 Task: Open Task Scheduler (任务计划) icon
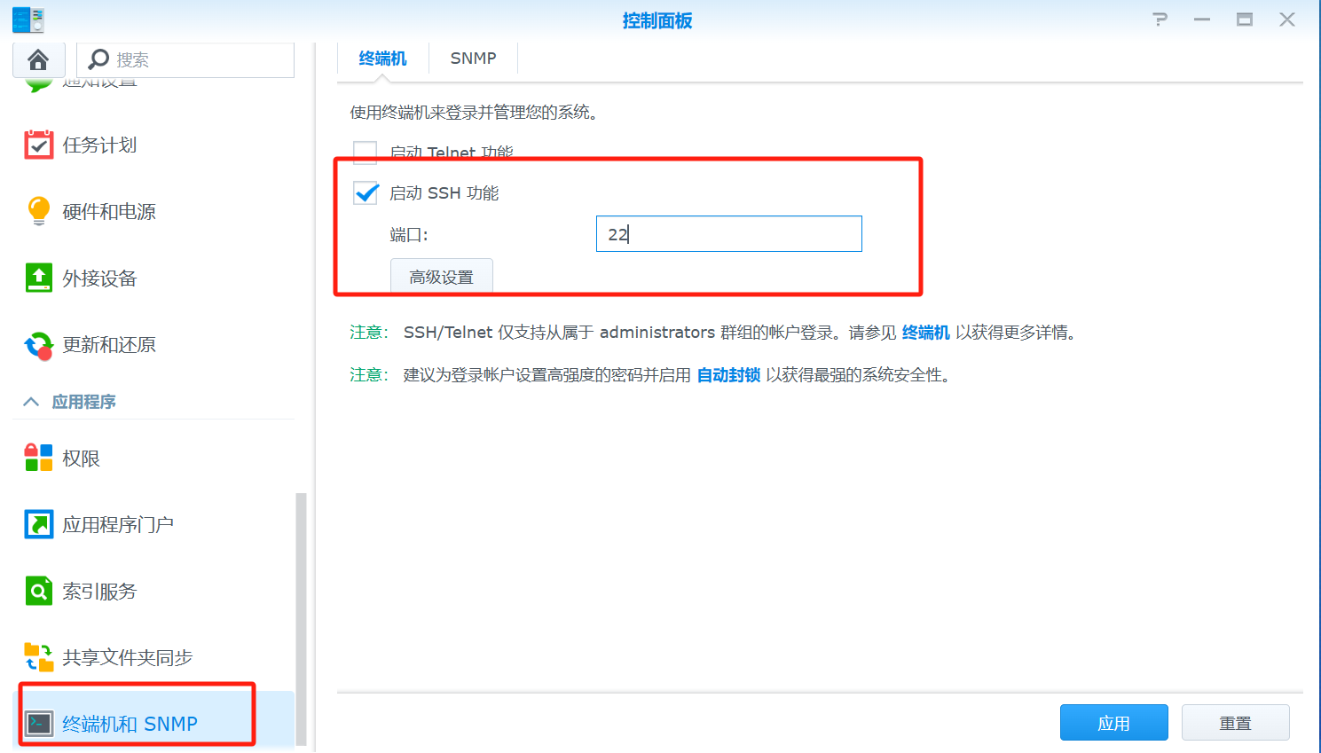pos(38,145)
